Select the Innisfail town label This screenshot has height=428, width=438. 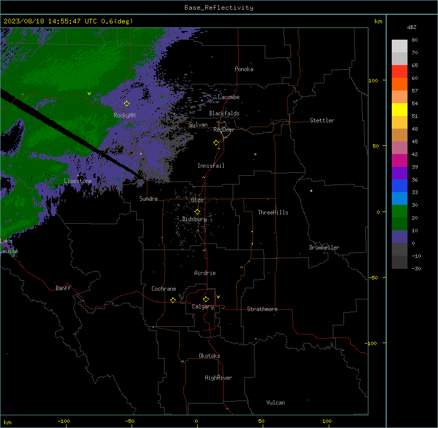[x=211, y=166]
